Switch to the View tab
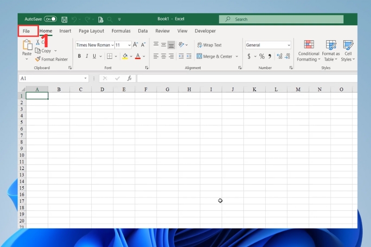The image size is (371, 247). [x=182, y=31]
